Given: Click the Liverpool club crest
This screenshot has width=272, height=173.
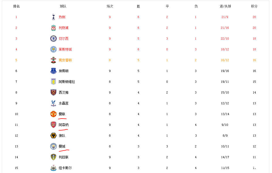Looking at the screenshot, I should coord(53,28).
